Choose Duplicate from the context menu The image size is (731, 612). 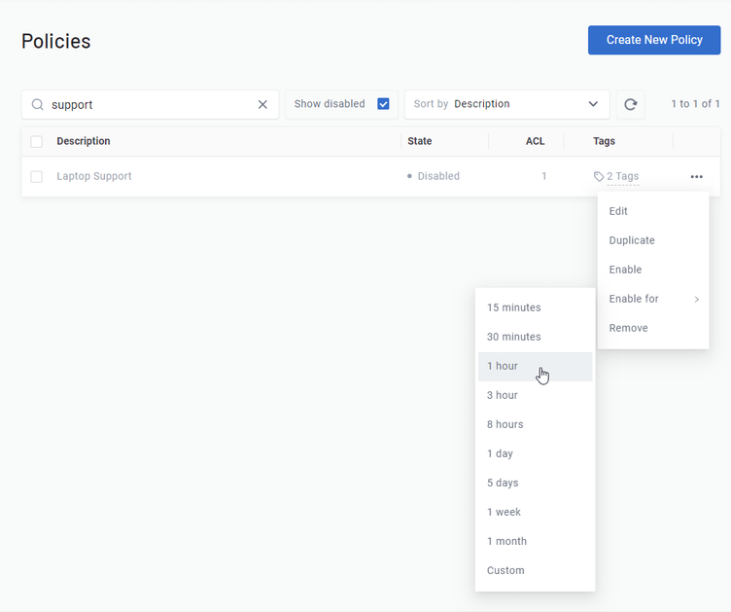[653, 240]
